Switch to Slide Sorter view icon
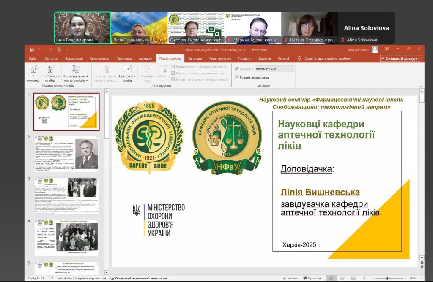This screenshot has height=282, width=433. [x=343, y=279]
